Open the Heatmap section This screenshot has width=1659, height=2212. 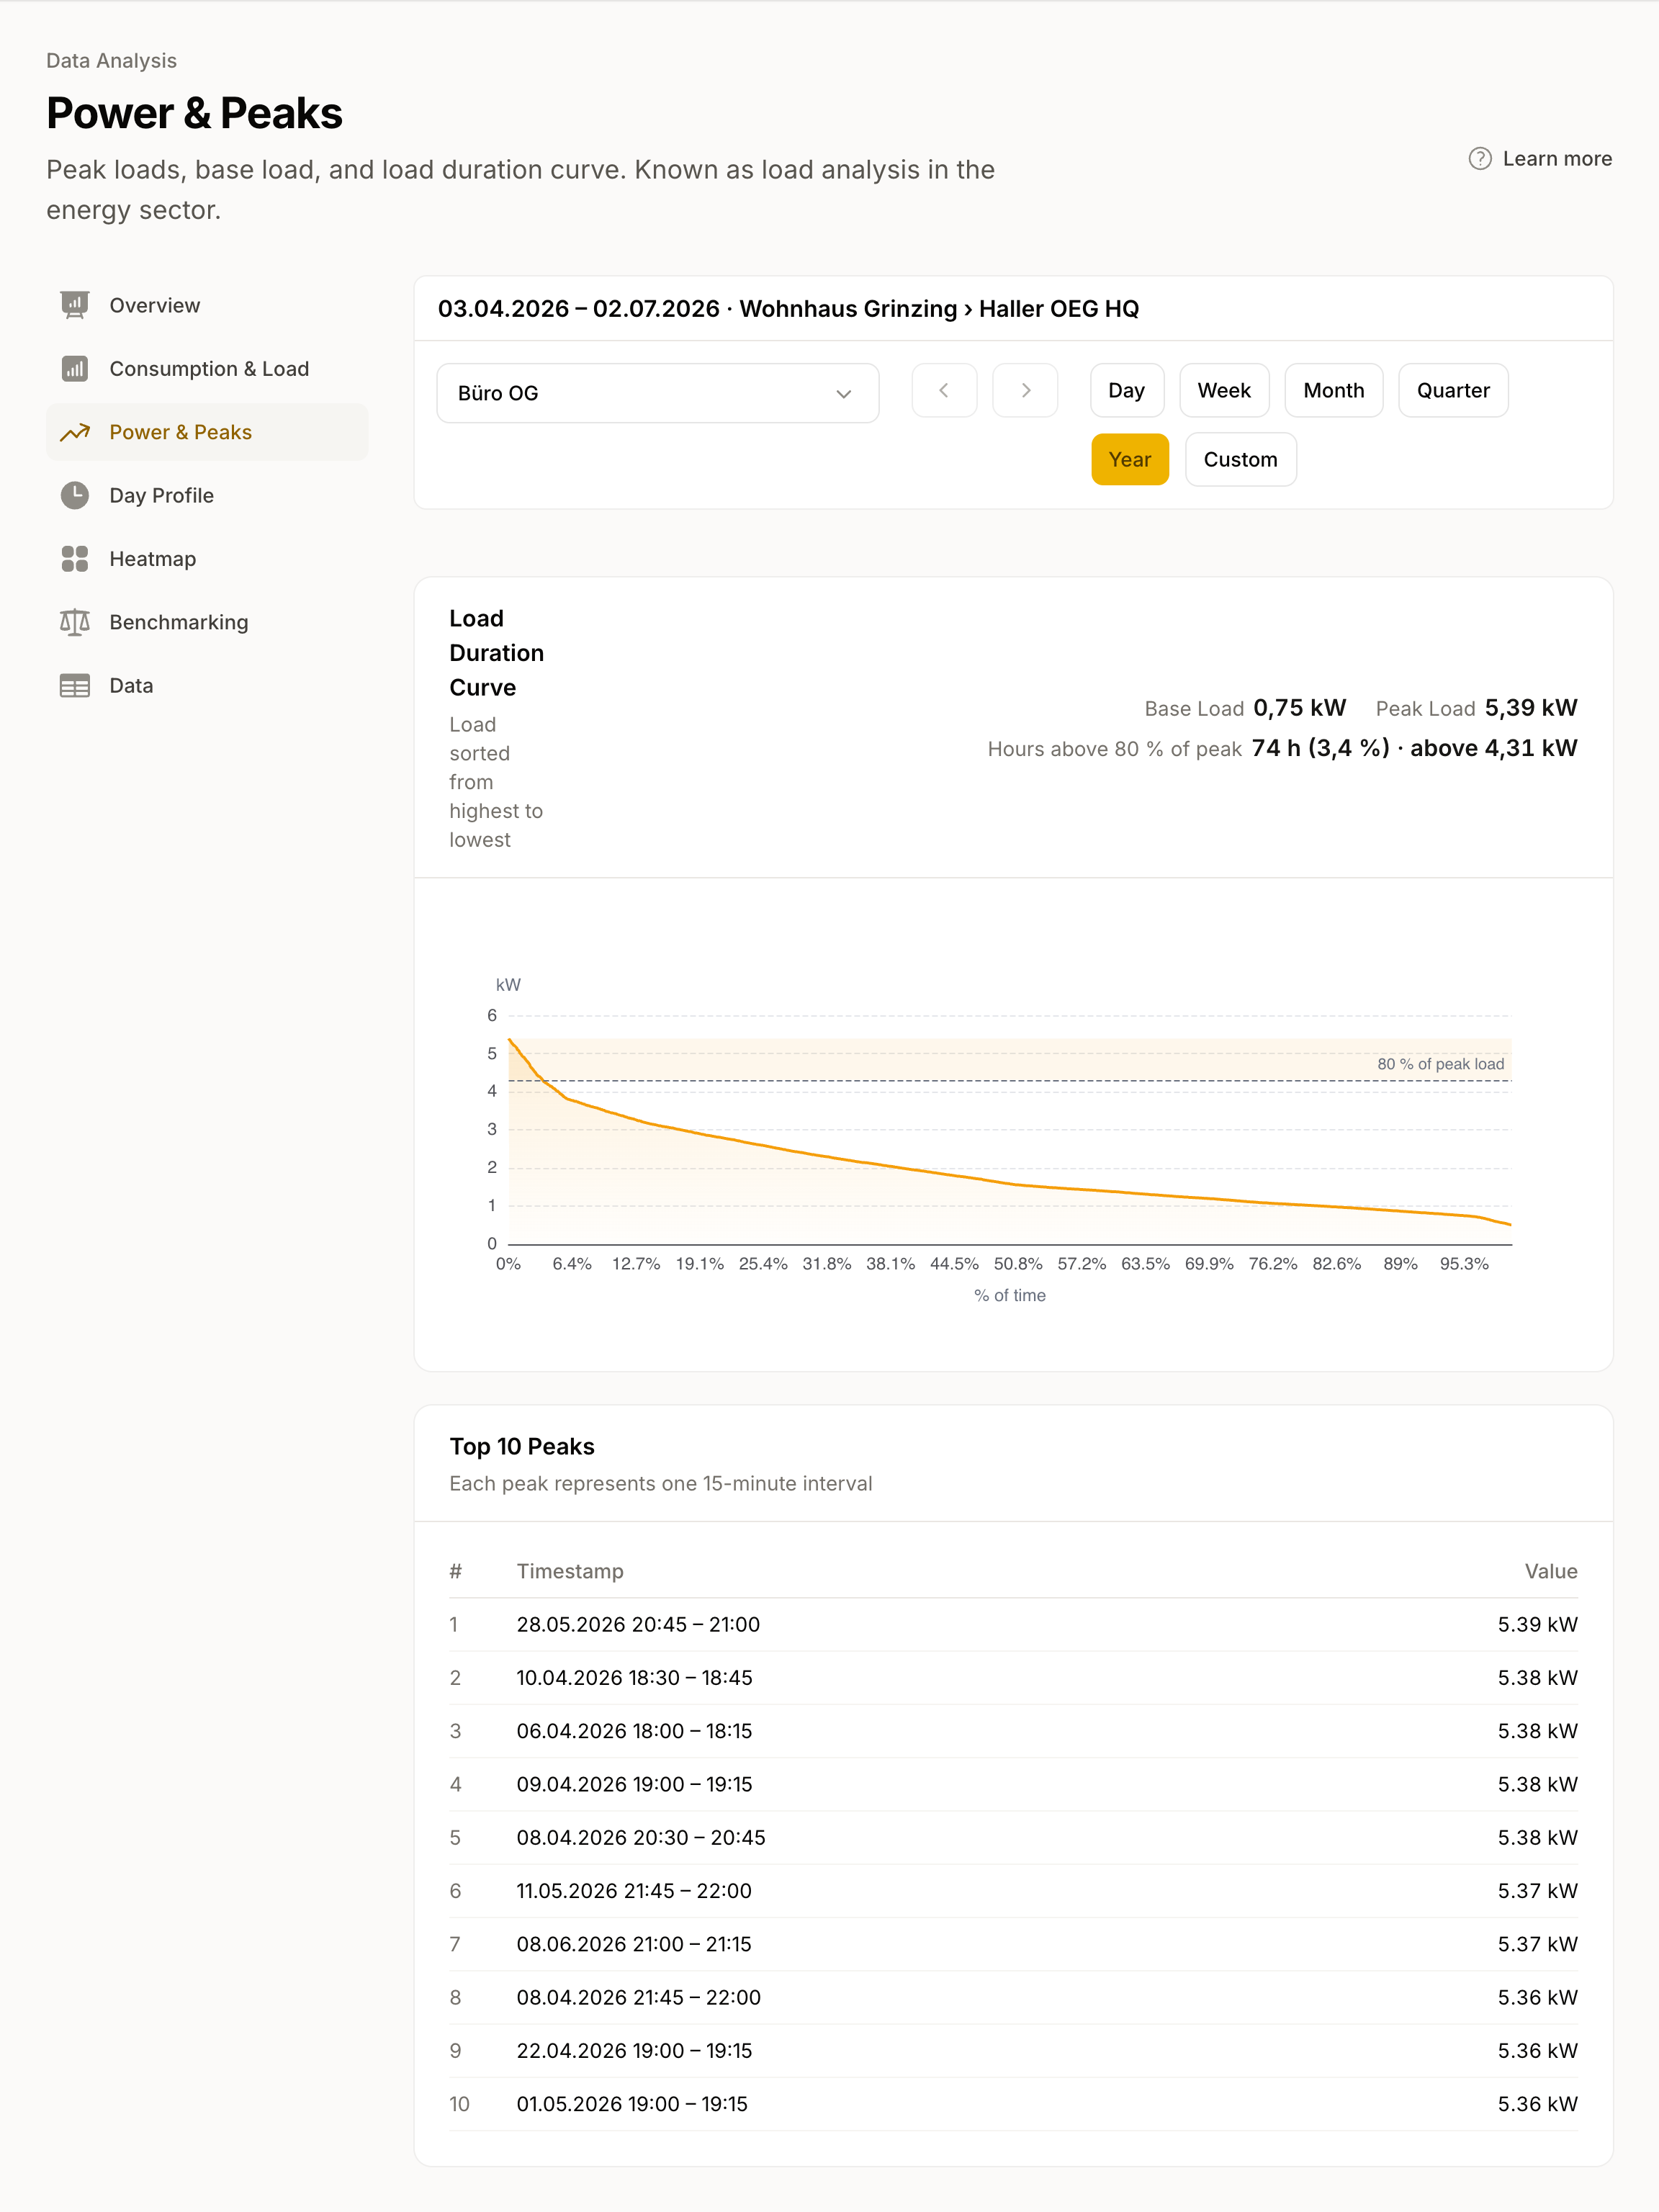pyautogui.click(x=207, y=559)
